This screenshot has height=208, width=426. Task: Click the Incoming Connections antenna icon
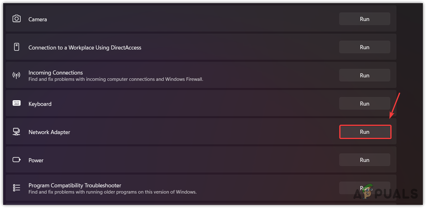tap(16, 75)
